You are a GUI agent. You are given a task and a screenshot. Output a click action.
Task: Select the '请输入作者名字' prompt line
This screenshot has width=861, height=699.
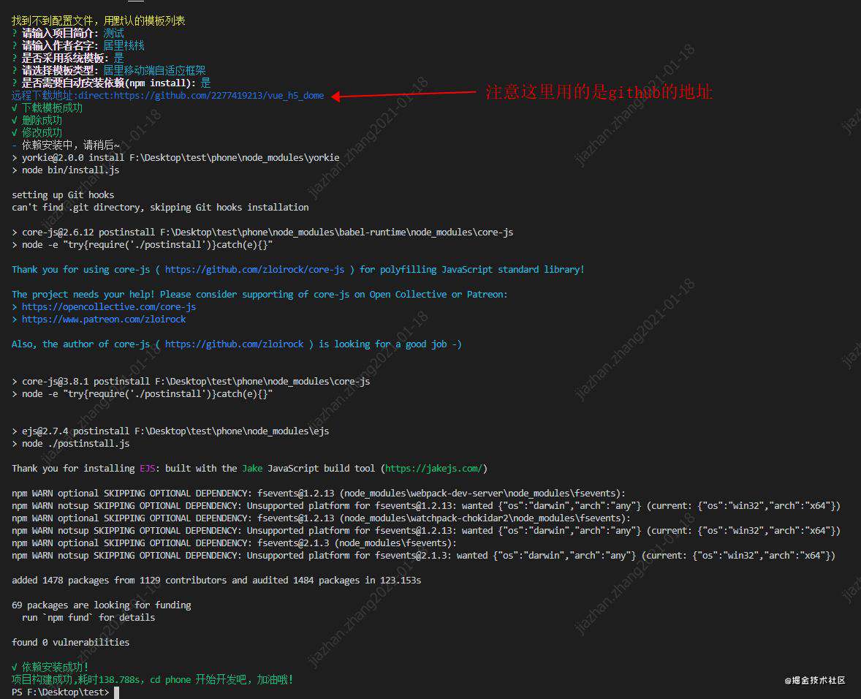[x=78, y=45]
